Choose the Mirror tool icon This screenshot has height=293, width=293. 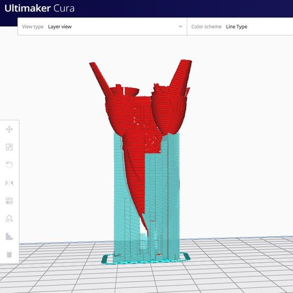(x=9, y=183)
